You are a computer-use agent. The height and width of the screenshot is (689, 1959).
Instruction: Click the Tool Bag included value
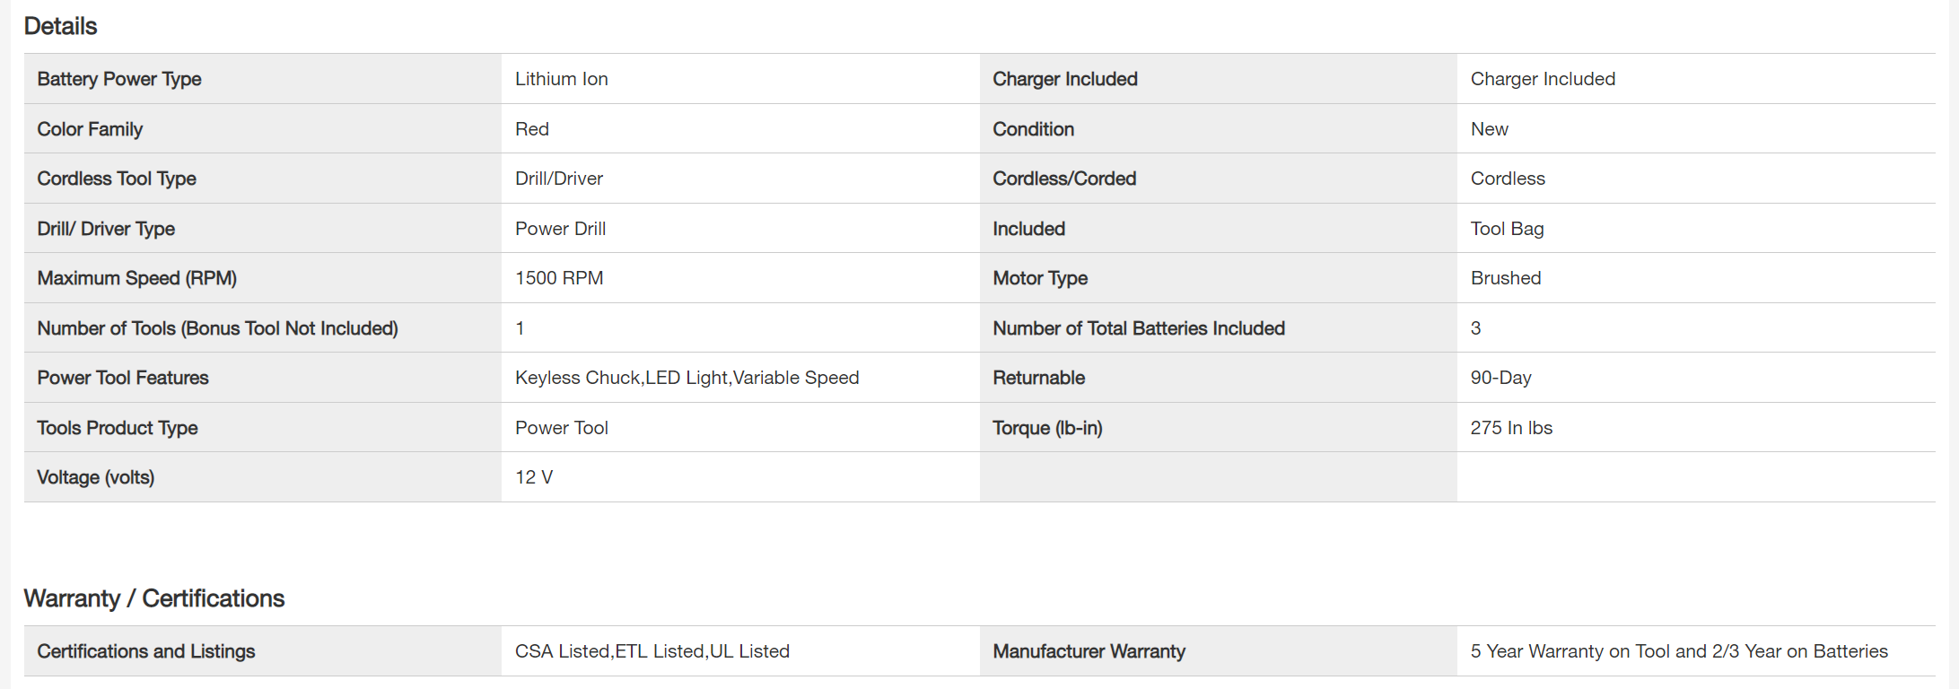point(1508,229)
